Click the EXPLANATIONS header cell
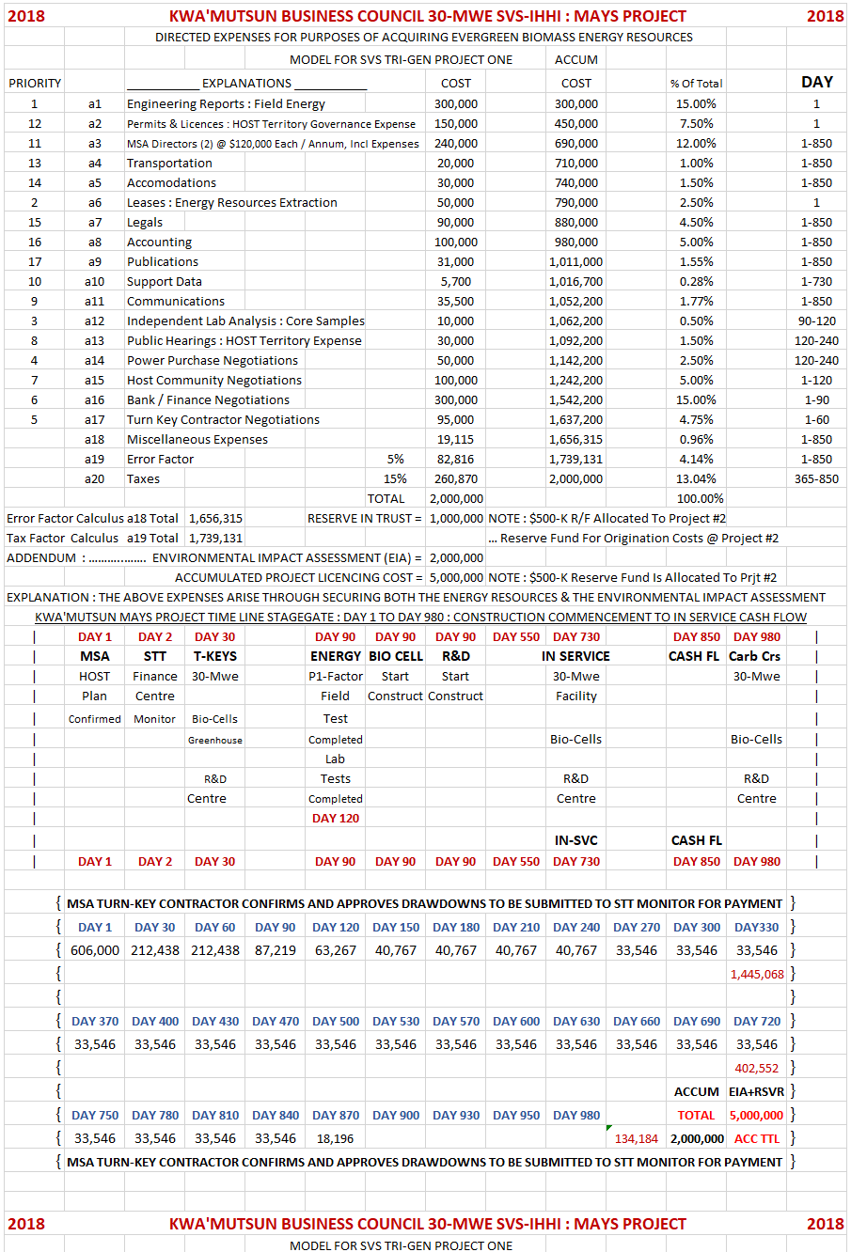The height and width of the screenshot is (1252, 851). [x=246, y=83]
